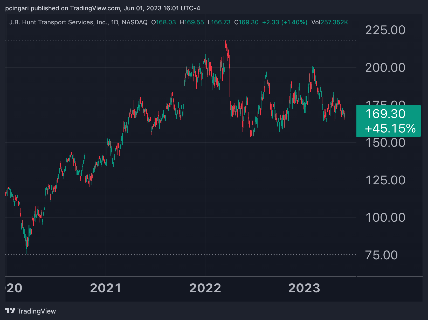Click the 225.00 price axis label
Screen dimensions: 428x320
pos(385,30)
